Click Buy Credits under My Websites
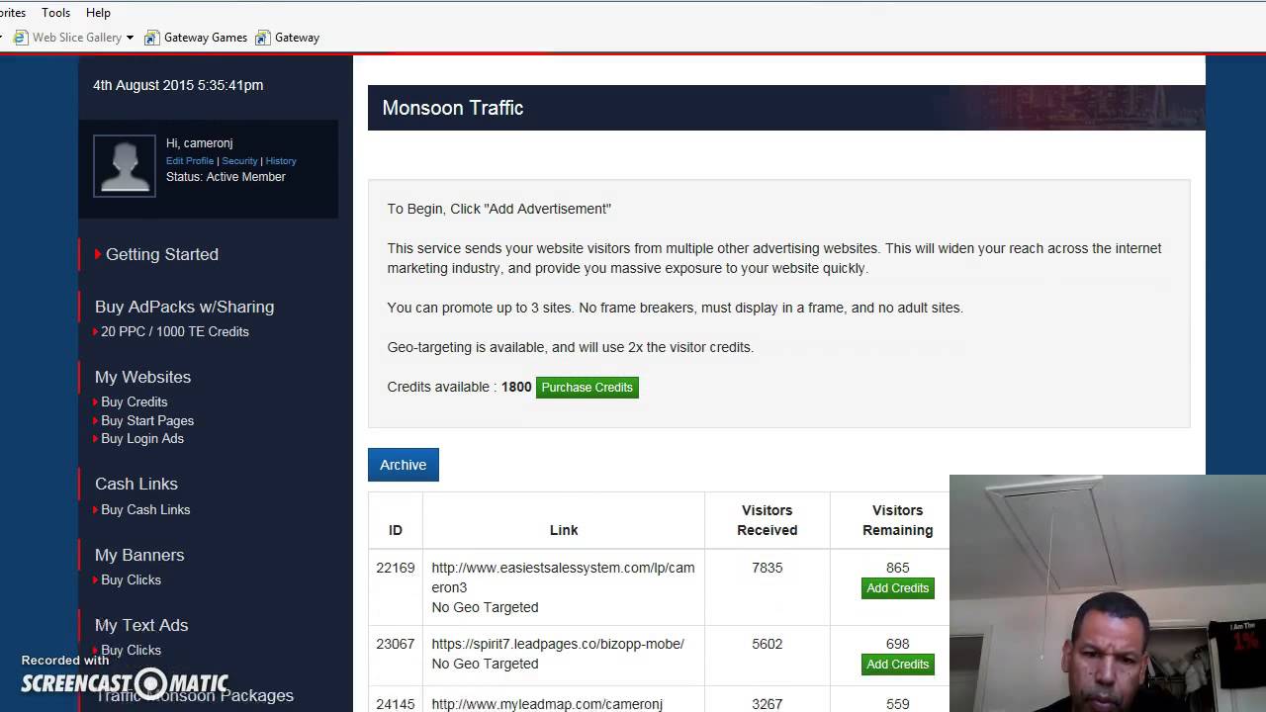This screenshot has width=1266, height=712. [135, 401]
